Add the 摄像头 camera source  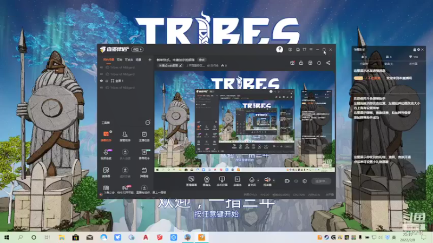207,181
